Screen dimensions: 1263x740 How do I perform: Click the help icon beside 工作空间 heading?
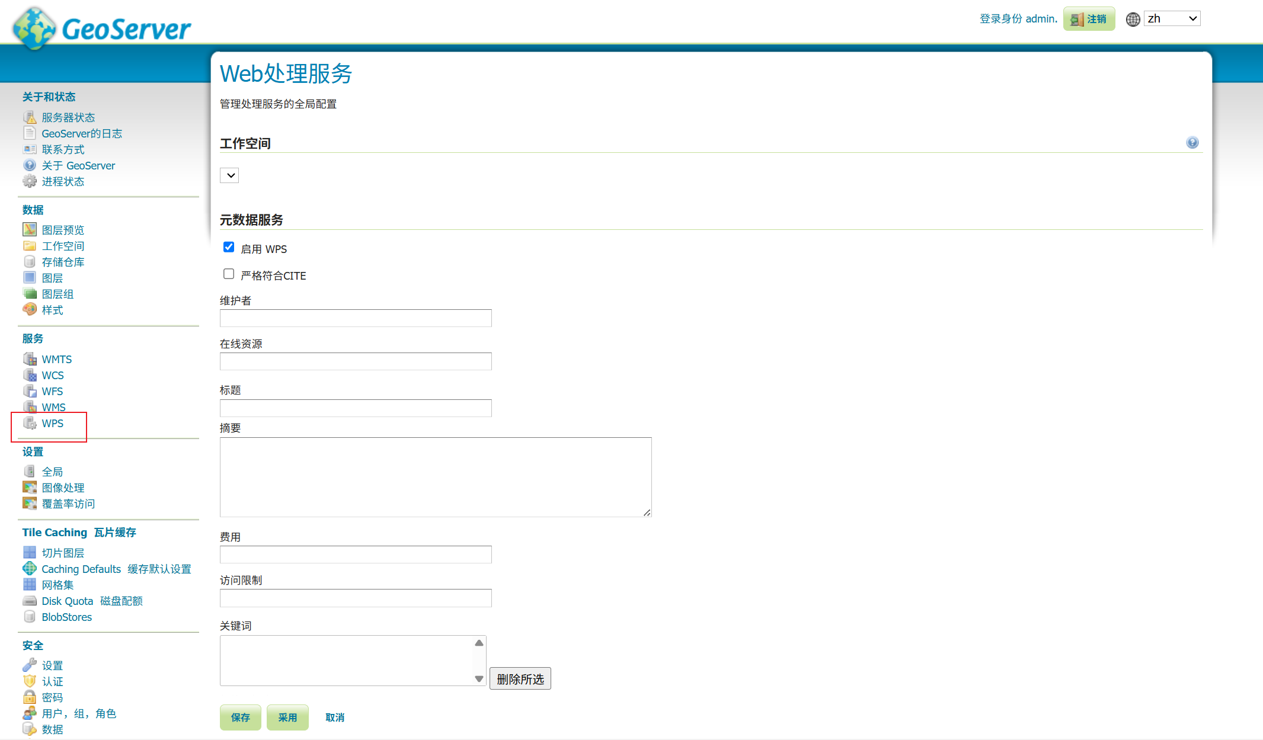[1192, 142]
